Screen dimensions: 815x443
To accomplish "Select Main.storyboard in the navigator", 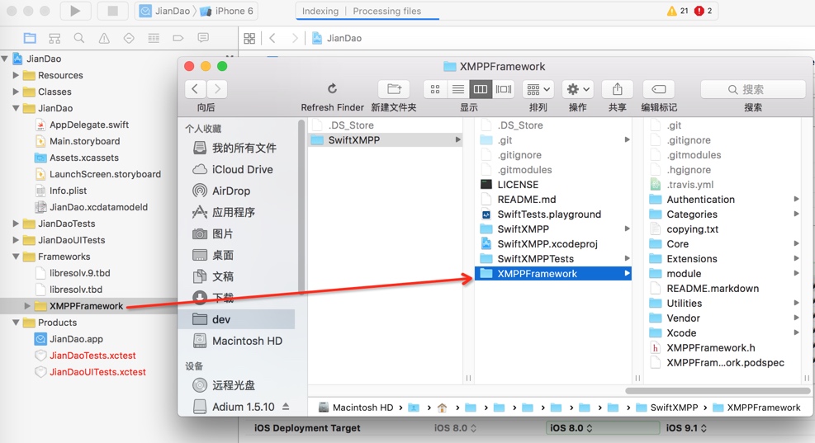I will click(x=84, y=141).
